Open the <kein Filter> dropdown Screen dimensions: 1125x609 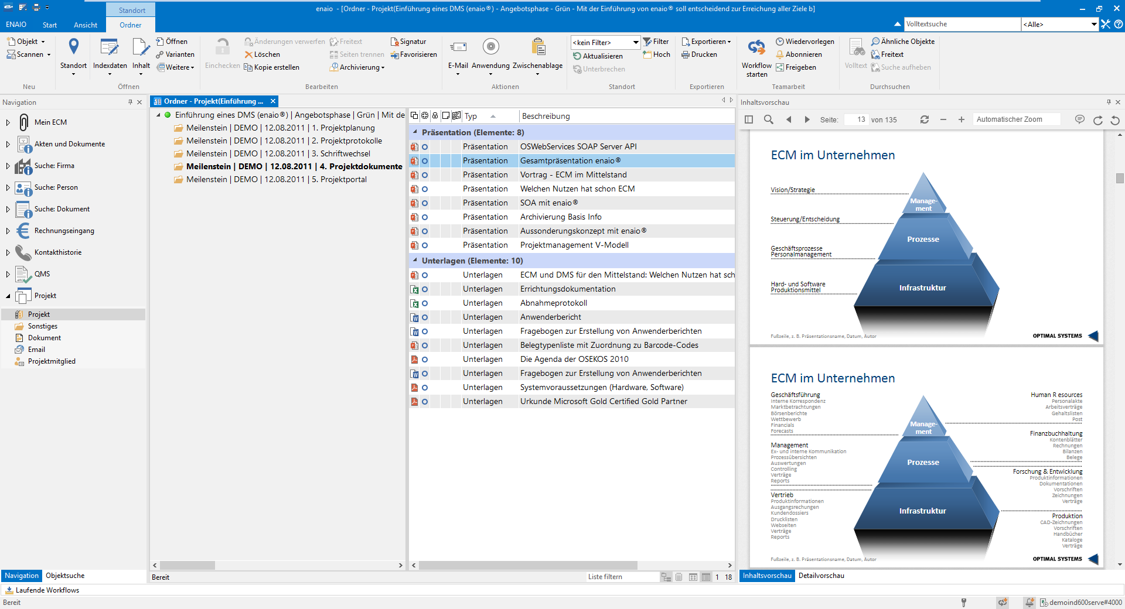coord(605,42)
